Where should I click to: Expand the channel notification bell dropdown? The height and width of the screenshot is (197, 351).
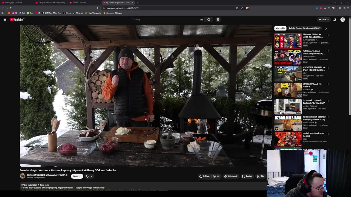(89, 176)
